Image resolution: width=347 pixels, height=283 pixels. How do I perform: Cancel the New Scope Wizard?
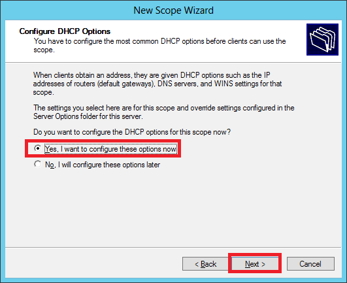[310, 264]
